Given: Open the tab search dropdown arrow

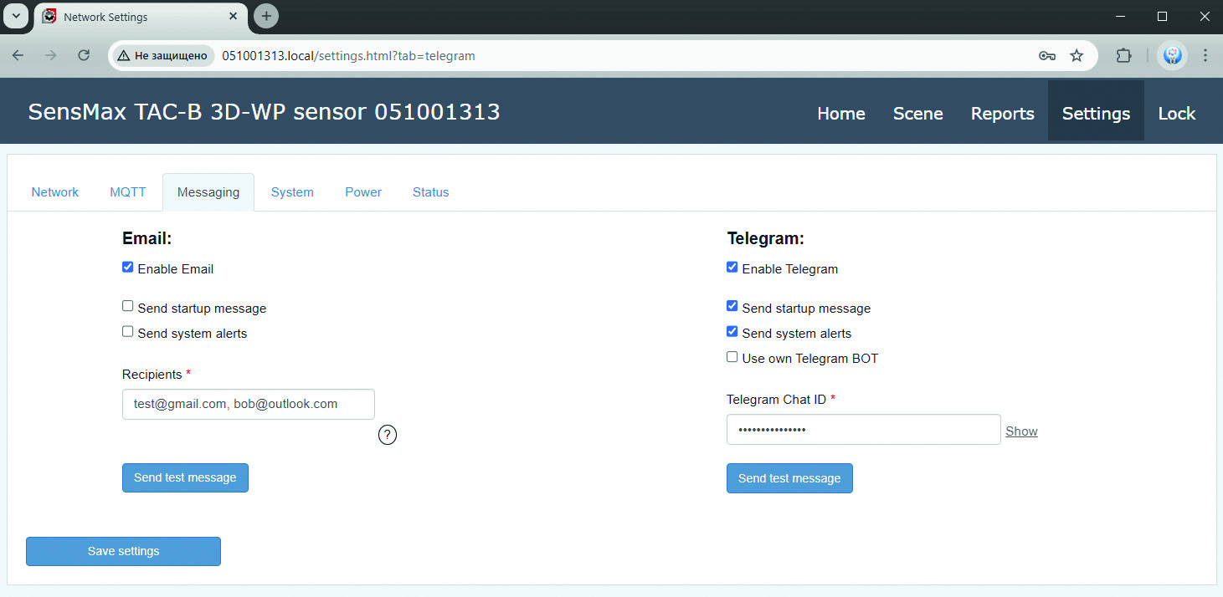Looking at the screenshot, I should point(15,16).
